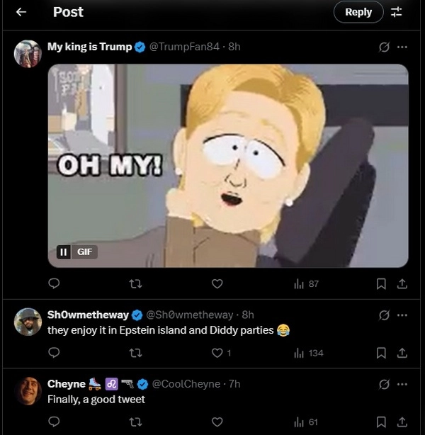Reply to the TrumpFan84 GIF post
The height and width of the screenshot is (435, 425).
[53, 283]
